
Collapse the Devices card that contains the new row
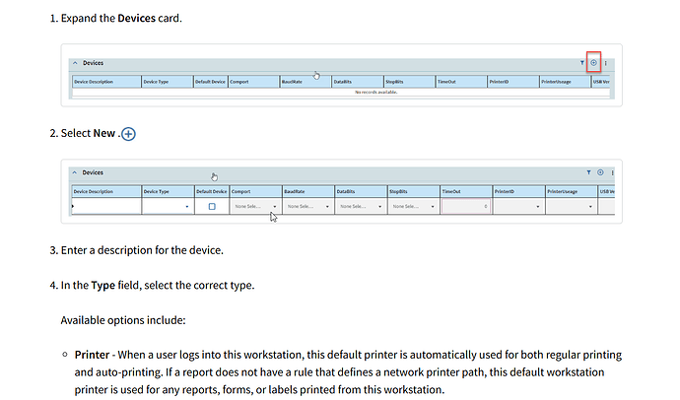coord(75,172)
